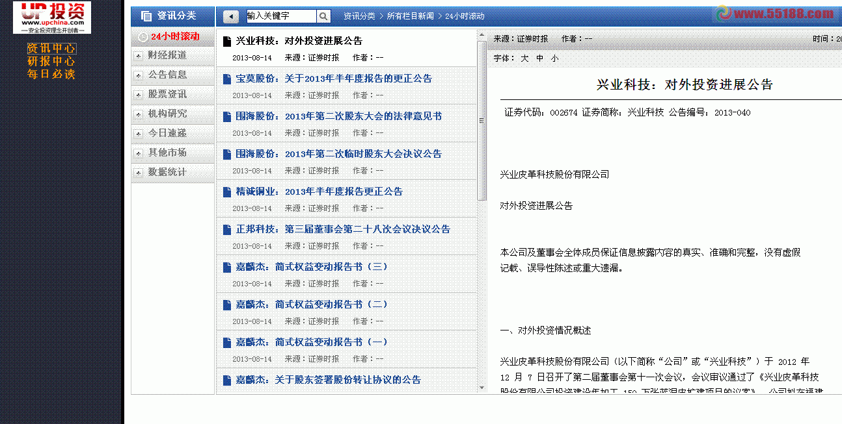The width and height of the screenshot is (842, 424).
Task: Expand the 股票资讯 category arrow
Action: [x=138, y=95]
